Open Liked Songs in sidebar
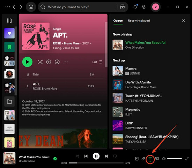 [x=9, y=33]
